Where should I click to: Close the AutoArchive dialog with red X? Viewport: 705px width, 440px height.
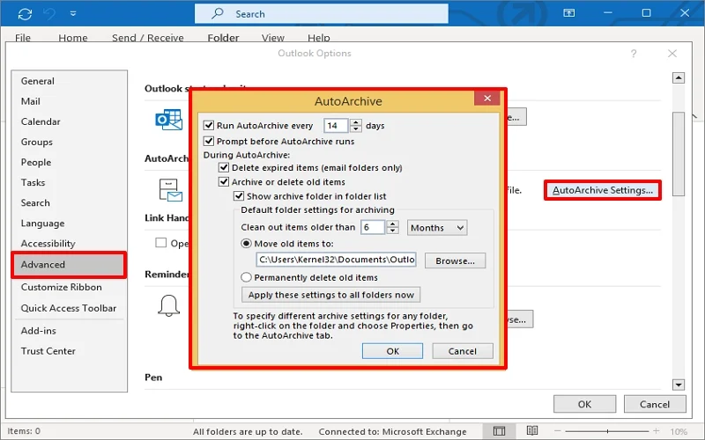[487, 98]
